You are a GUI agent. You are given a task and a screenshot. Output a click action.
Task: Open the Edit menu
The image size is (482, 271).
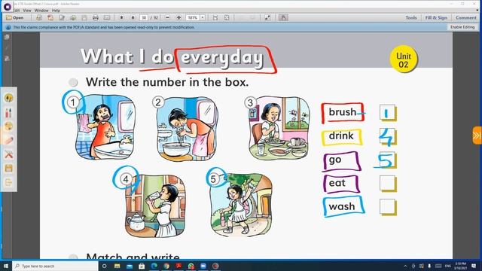17,10
